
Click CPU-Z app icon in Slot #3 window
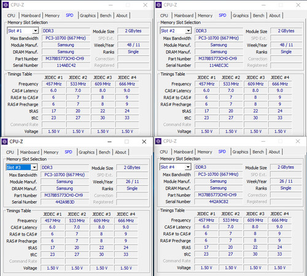4,142
